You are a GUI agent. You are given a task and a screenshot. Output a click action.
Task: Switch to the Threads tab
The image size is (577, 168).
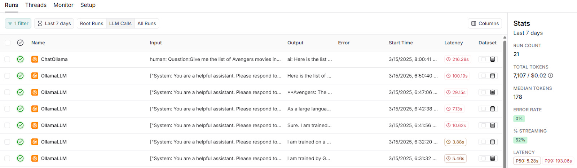click(x=36, y=5)
